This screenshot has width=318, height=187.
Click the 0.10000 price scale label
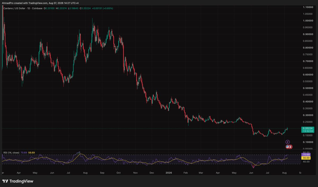308,142
